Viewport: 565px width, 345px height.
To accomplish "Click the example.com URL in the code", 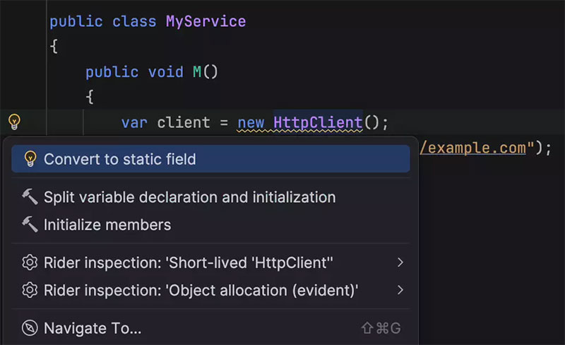I will [473, 148].
